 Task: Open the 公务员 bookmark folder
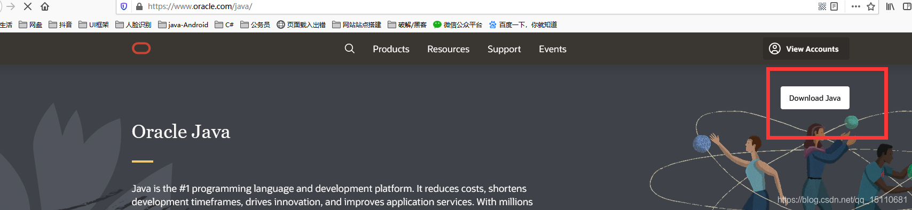tap(255, 25)
